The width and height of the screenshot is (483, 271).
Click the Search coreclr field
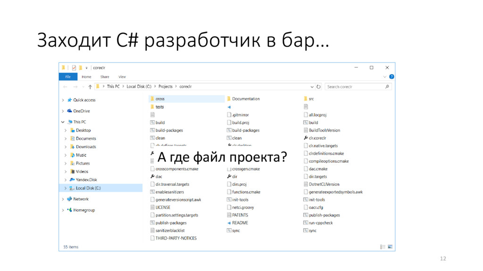click(358, 87)
